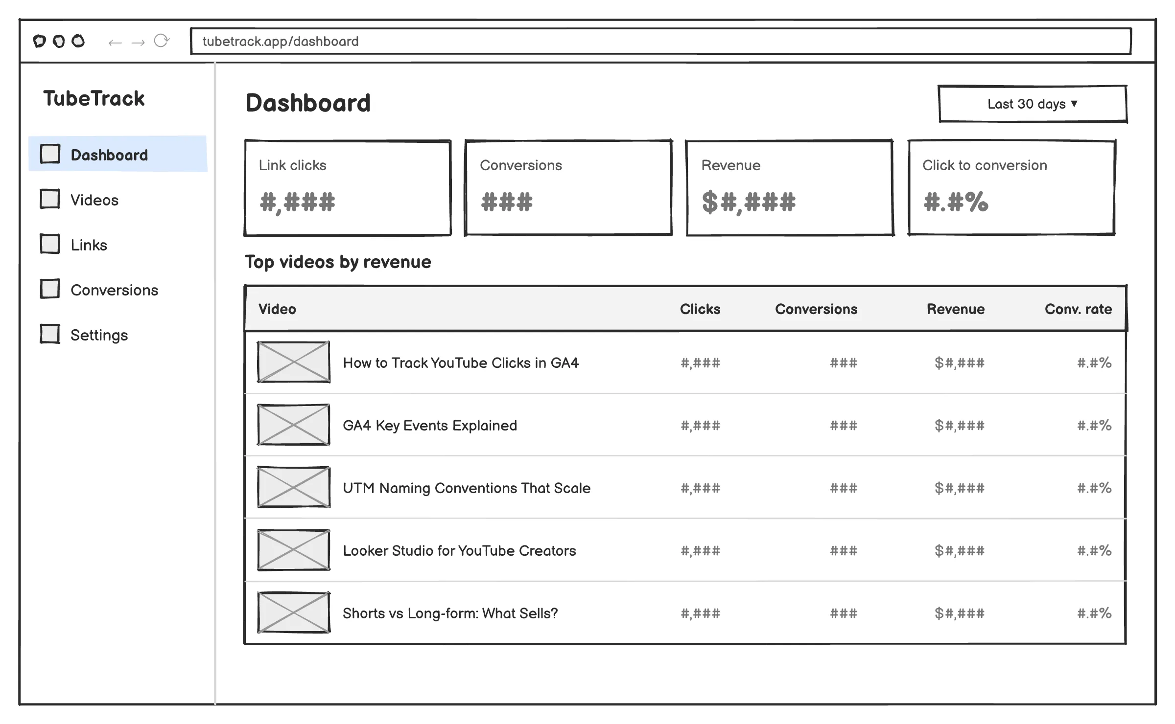Reload the page with refresh icon
Viewport: 1175px width, 724px height.
click(x=162, y=41)
